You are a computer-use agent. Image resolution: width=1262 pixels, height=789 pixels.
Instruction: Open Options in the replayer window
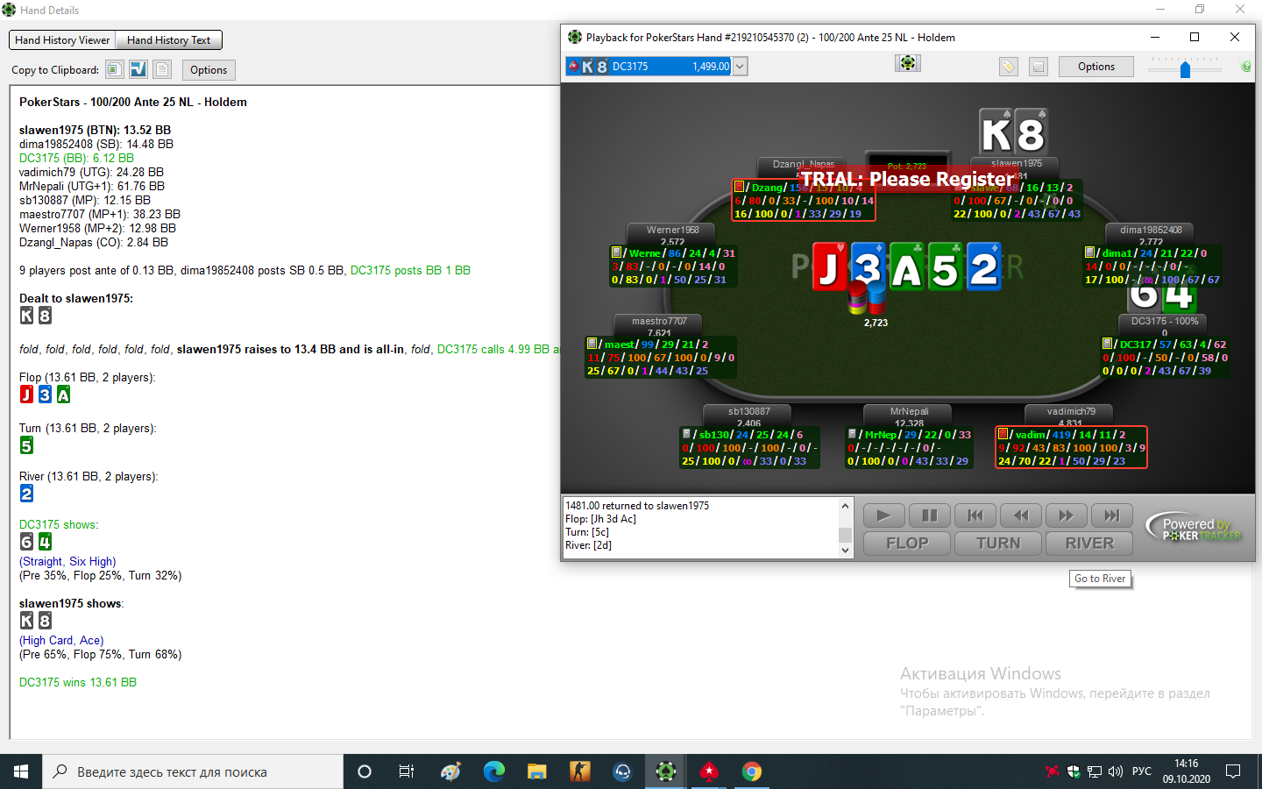point(1096,67)
